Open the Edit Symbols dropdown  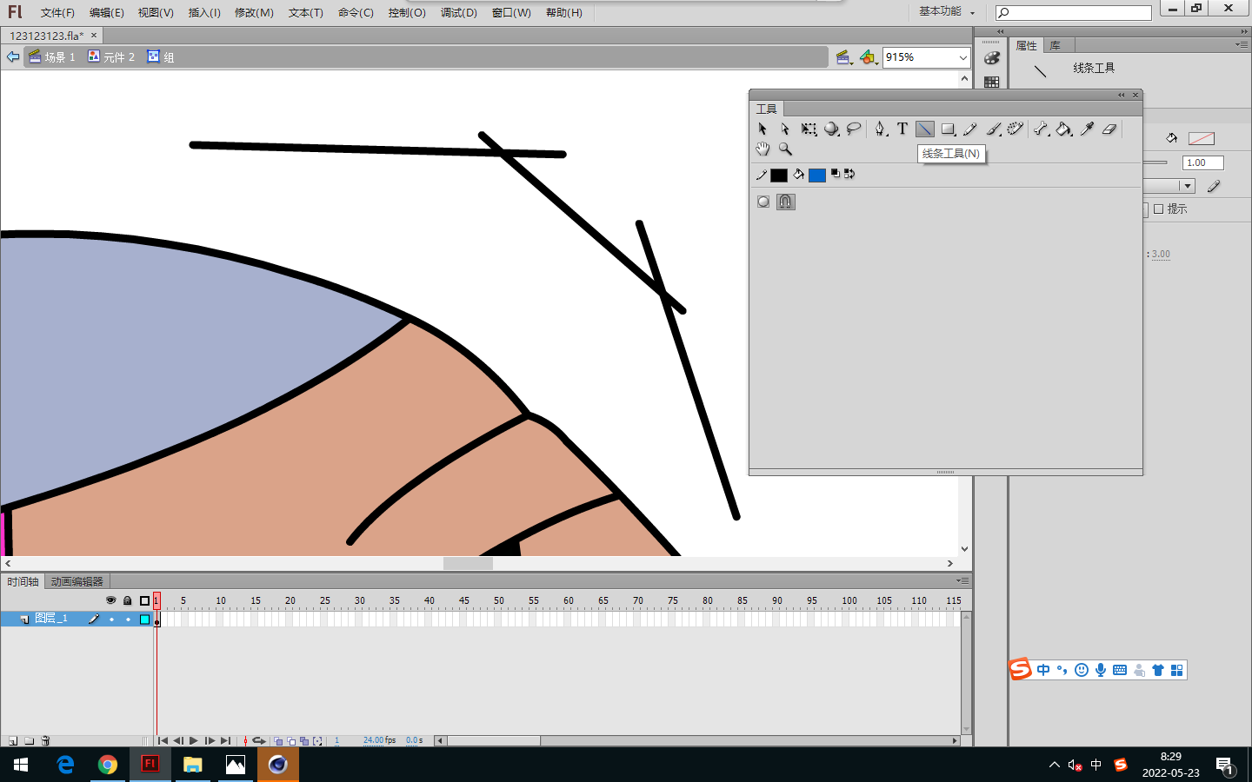coord(868,57)
